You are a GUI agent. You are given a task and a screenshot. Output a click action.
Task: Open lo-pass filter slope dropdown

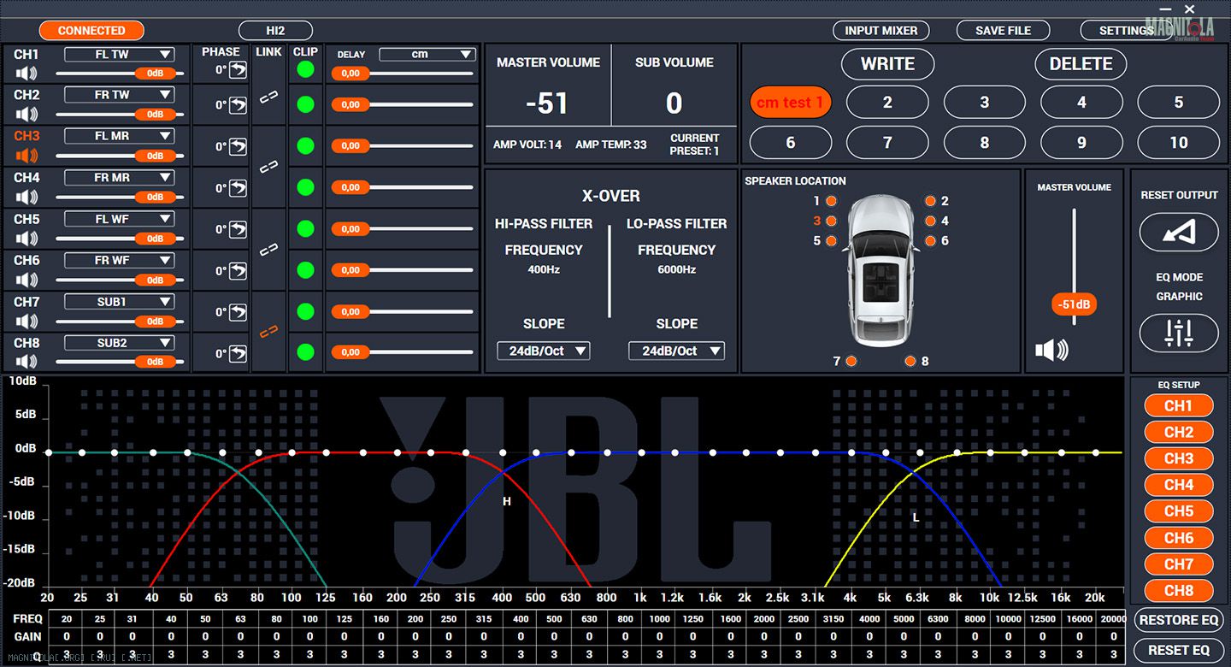[676, 351]
